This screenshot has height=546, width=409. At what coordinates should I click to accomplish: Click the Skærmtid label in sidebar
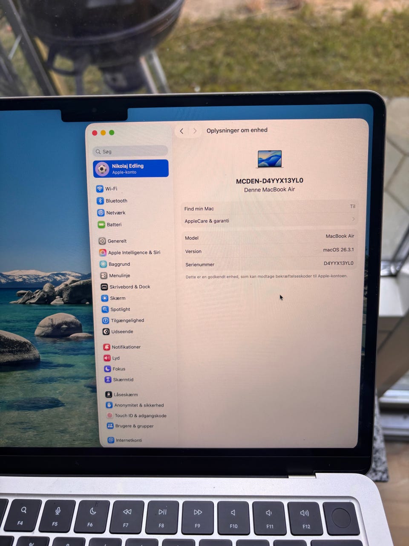point(123,379)
